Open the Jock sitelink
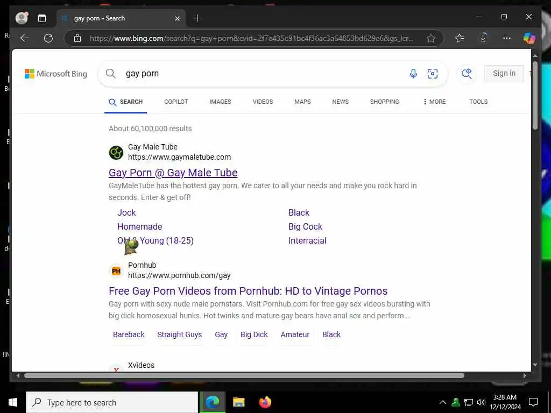This screenshot has width=551, height=413. [126, 213]
